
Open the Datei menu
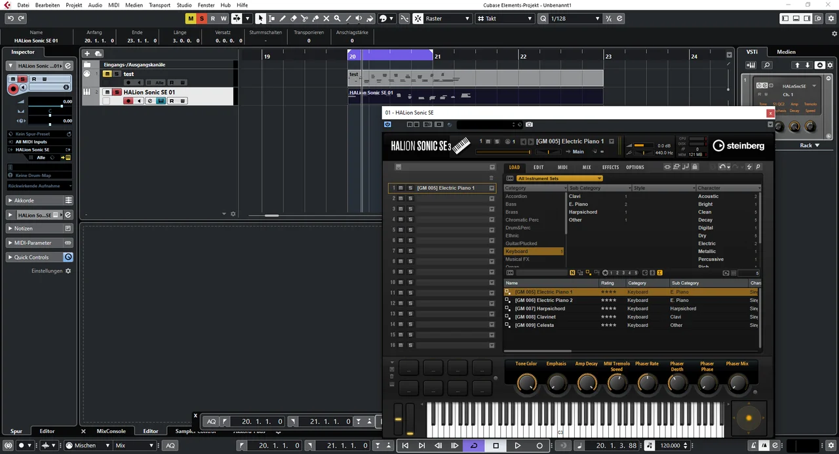23,5
